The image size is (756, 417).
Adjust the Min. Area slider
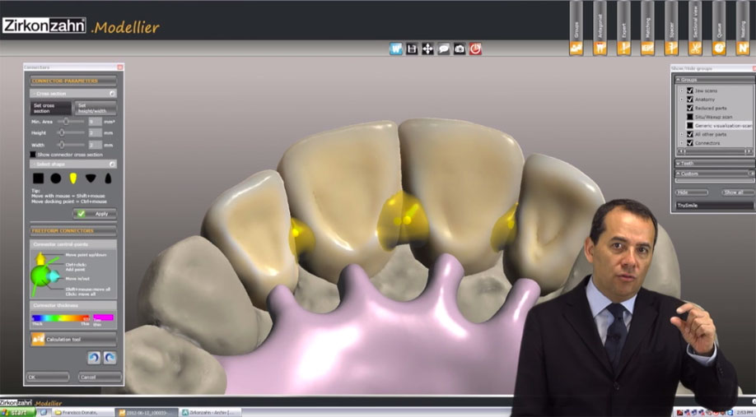(x=64, y=121)
